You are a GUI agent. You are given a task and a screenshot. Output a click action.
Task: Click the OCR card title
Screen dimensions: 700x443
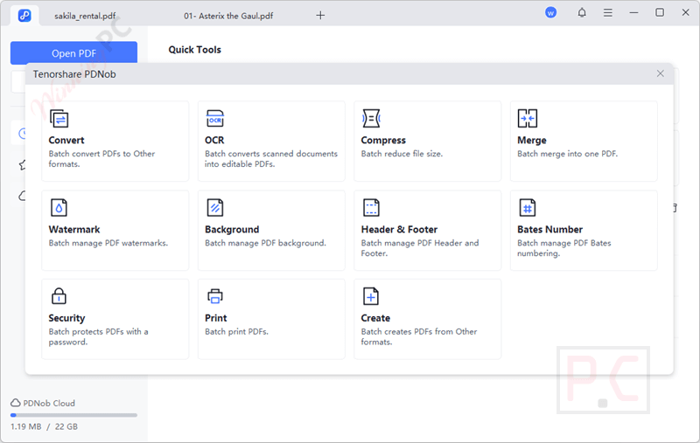point(214,140)
